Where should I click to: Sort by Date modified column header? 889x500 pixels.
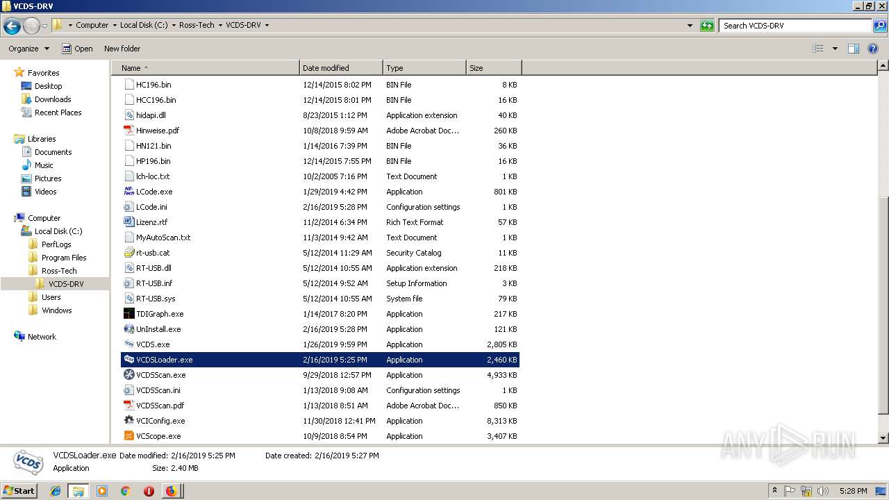point(341,68)
